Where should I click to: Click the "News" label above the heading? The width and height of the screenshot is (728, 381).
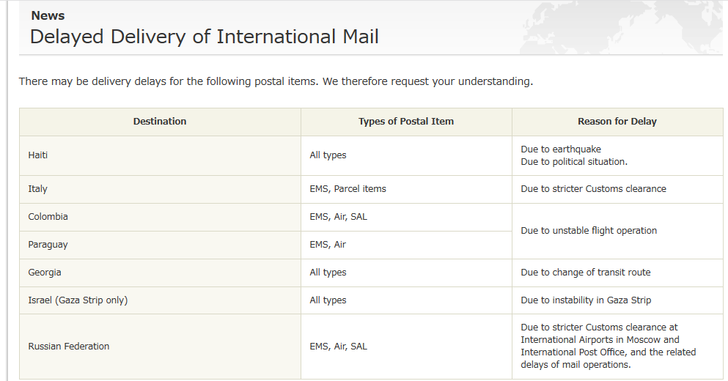click(x=48, y=15)
